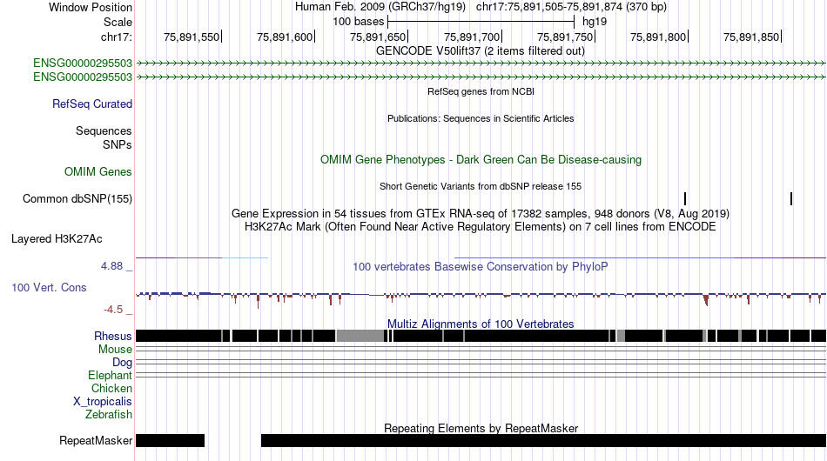Screen dimensions: 827x461
Task: Click the long right RepeatMasker block
Action: [544, 440]
